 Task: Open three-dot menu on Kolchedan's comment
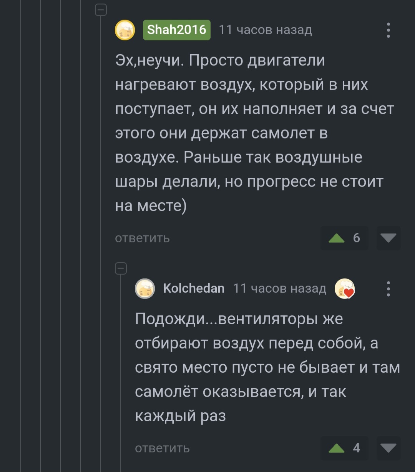coord(388,289)
